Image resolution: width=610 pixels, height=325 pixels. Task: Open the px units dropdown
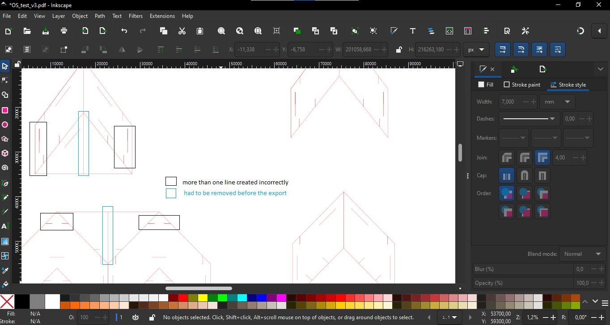point(476,50)
